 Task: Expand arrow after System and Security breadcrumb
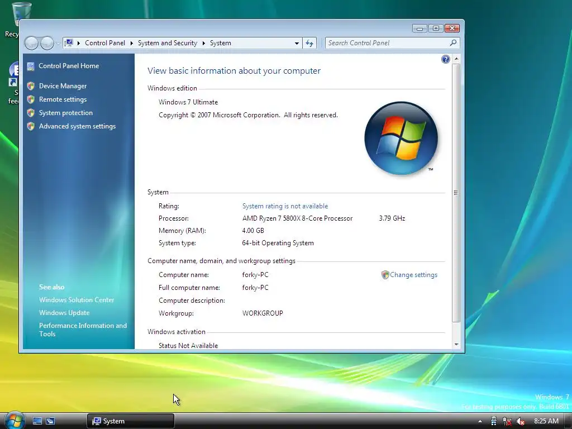click(x=203, y=44)
